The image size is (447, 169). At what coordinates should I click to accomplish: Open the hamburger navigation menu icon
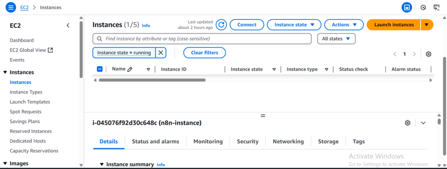11,7
